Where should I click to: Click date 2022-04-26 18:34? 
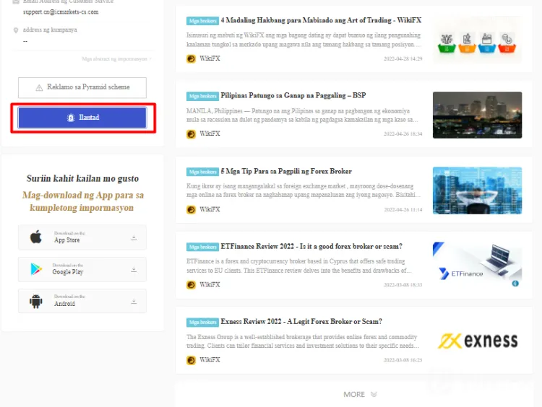point(403,134)
